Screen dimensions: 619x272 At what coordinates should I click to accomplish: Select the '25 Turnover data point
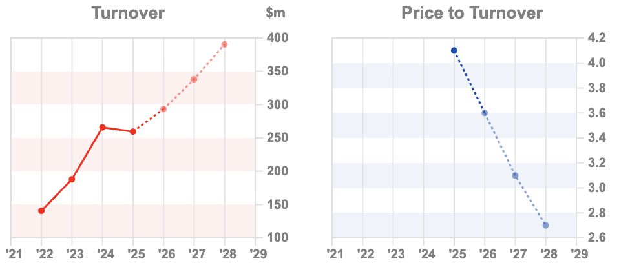point(132,131)
